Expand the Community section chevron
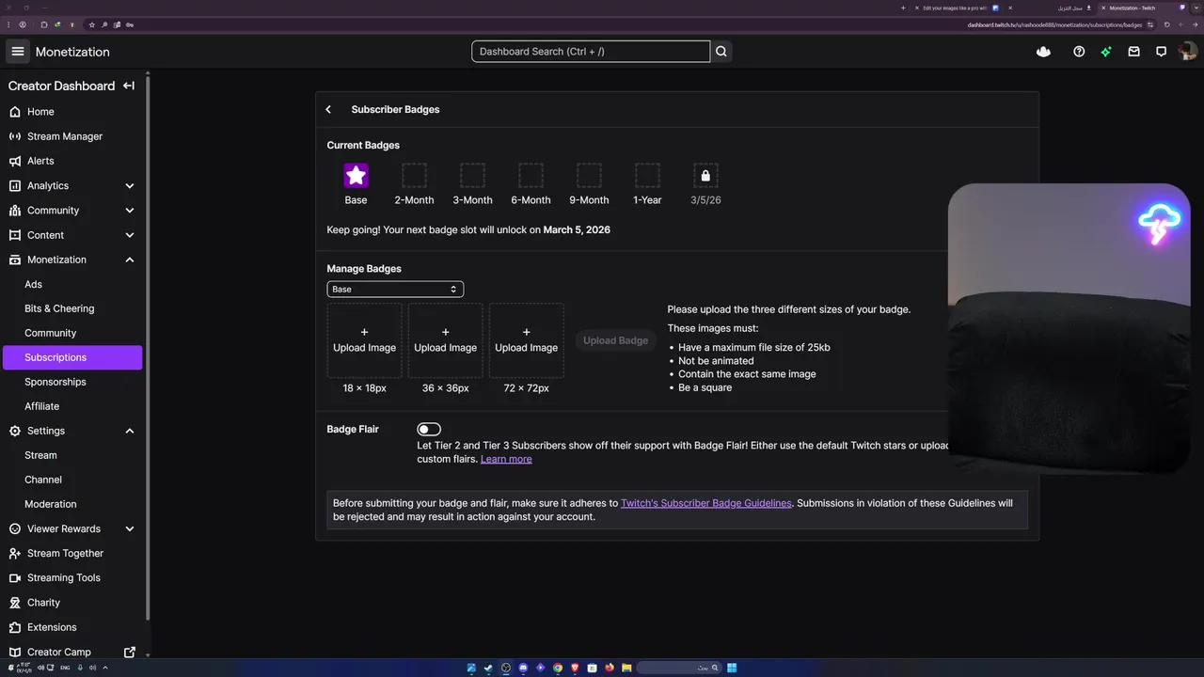Image resolution: width=1204 pixels, height=677 pixels. click(x=130, y=211)
